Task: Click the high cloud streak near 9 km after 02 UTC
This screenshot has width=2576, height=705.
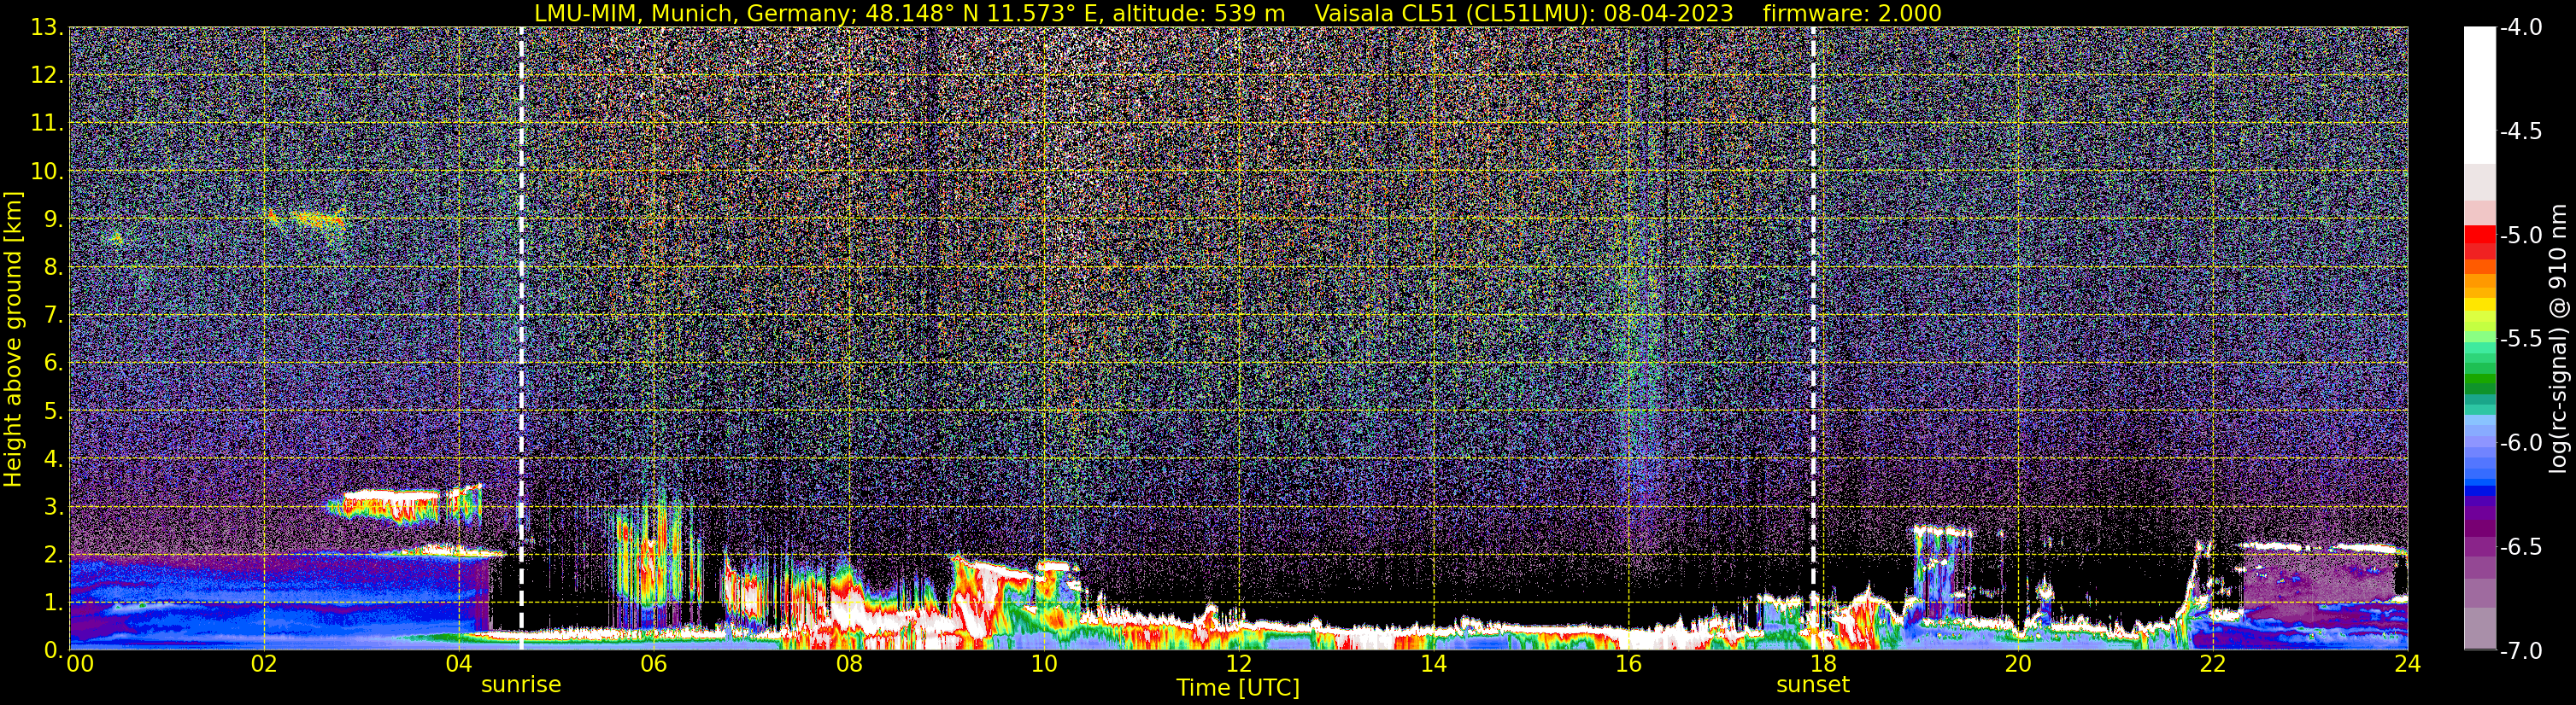Action: coord(306,218)
